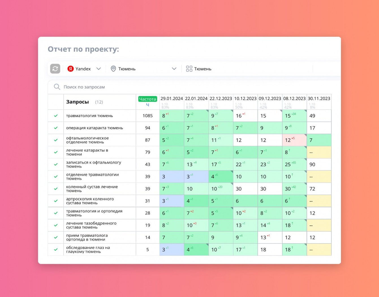Click the query травматология и ортопедия тюмень

(94, 213)
